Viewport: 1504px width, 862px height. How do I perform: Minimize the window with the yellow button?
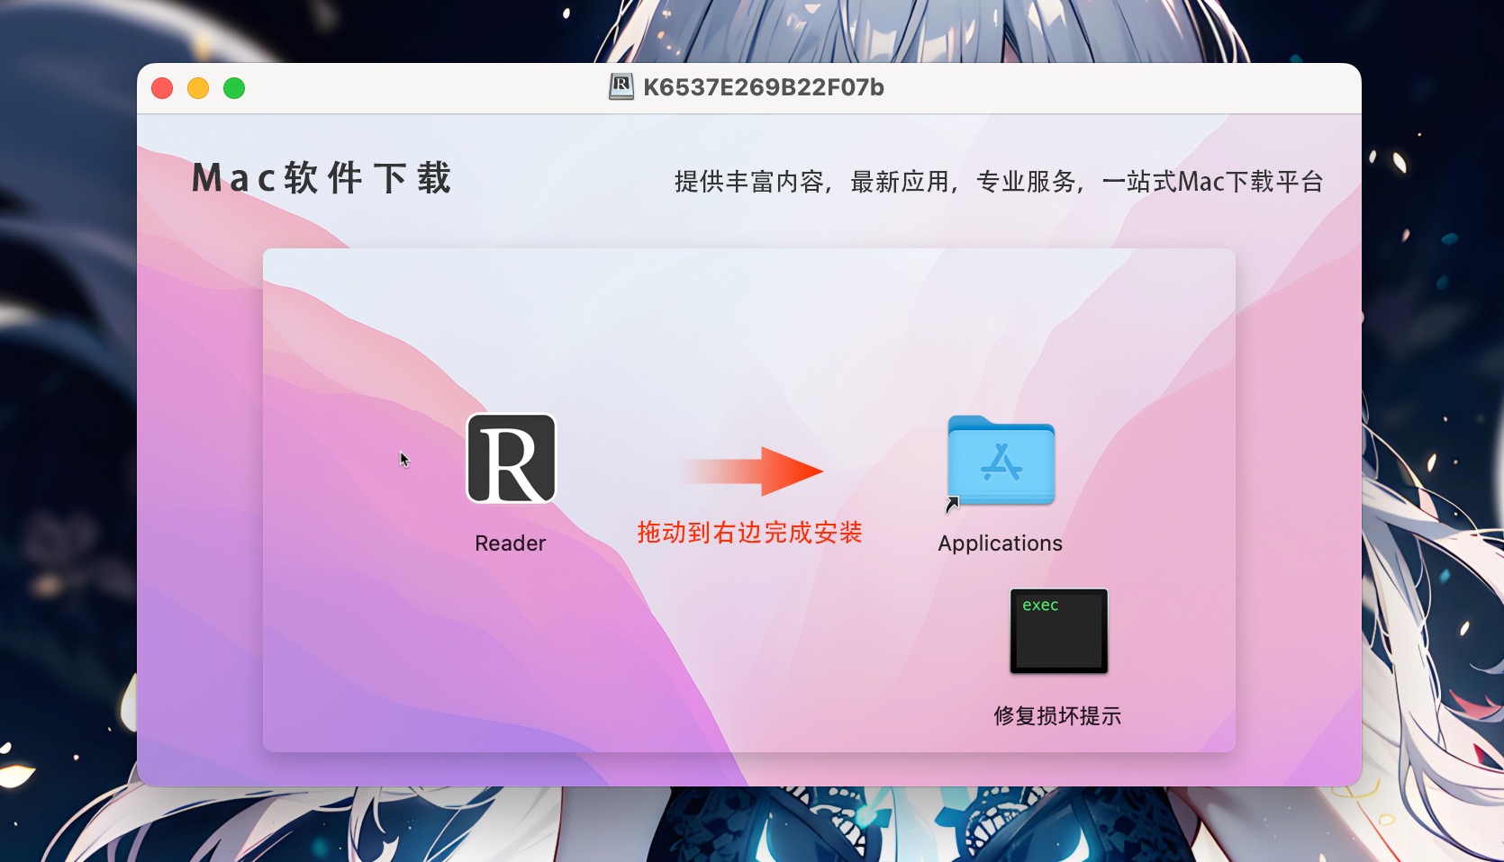[198, 88]
